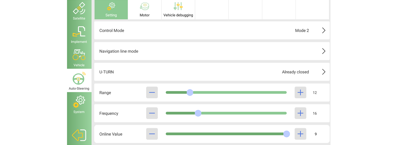
Task: Decrease Online Value with minus button
Action: (152, 134)
